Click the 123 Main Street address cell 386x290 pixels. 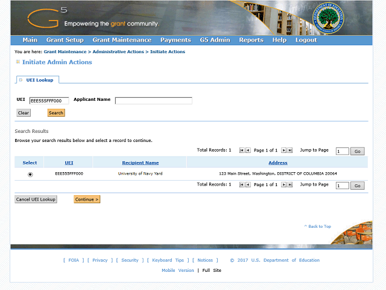[x=278, y=173]
